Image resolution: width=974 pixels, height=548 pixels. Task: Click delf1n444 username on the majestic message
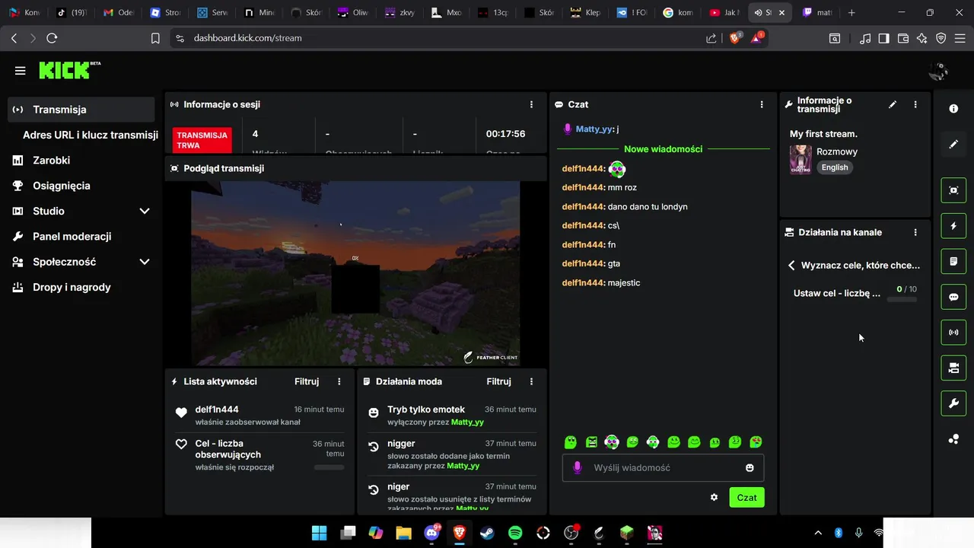584,283
